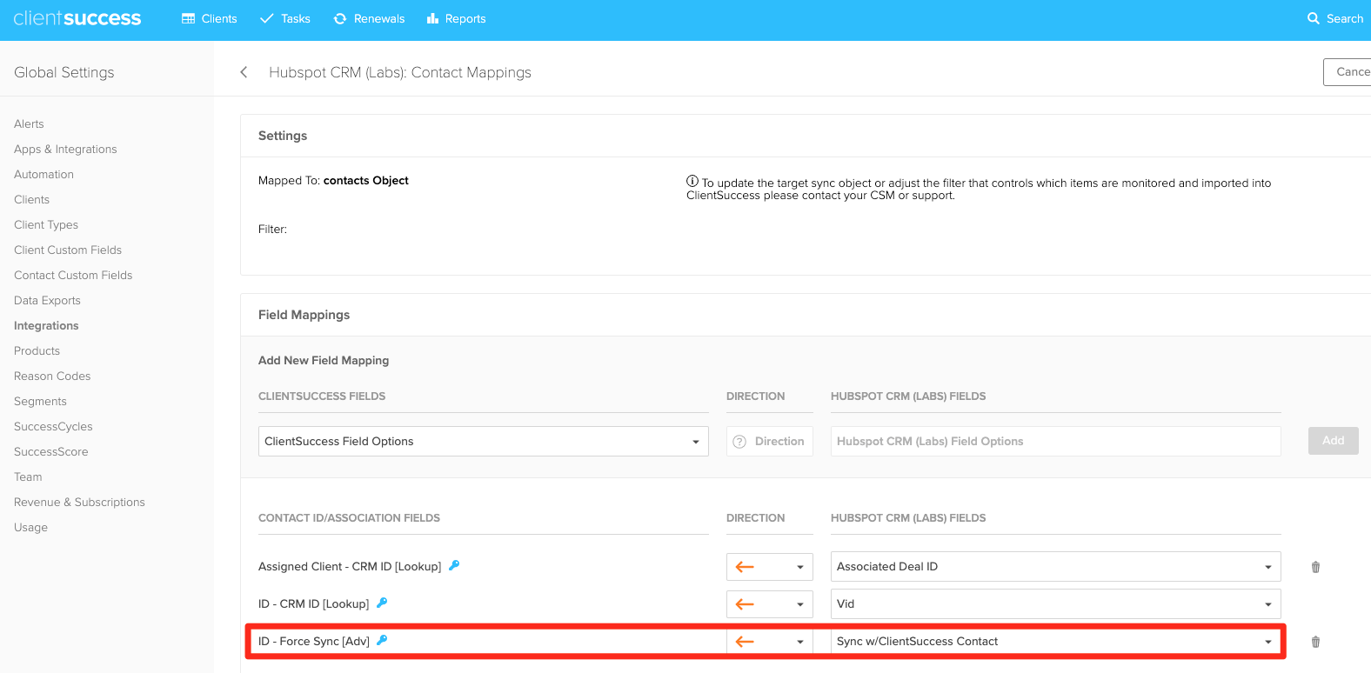Image resolution: width=1371 pixels, height=673 pixels.
Task: Select Team in sidebar
Action: tap(28, 476)
